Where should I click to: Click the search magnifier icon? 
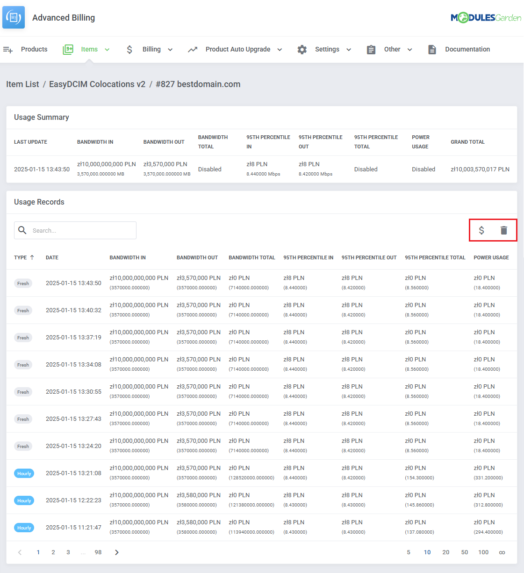22,230
